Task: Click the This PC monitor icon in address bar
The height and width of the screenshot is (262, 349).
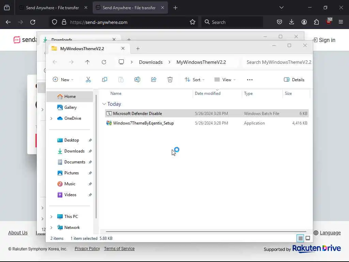Action: (x=121, y=62)
